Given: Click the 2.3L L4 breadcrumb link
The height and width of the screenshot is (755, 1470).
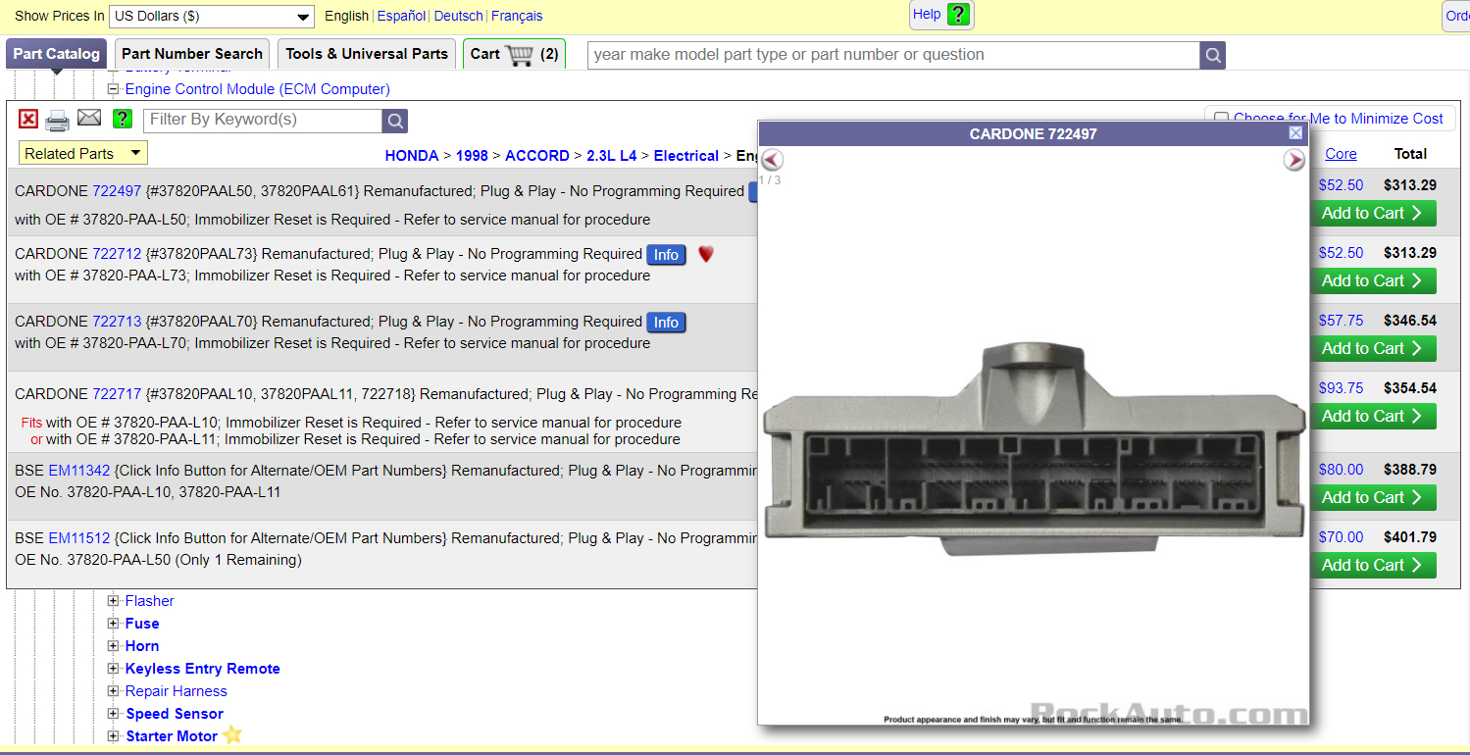Looking at the screenshot, I should coord(612,156).
